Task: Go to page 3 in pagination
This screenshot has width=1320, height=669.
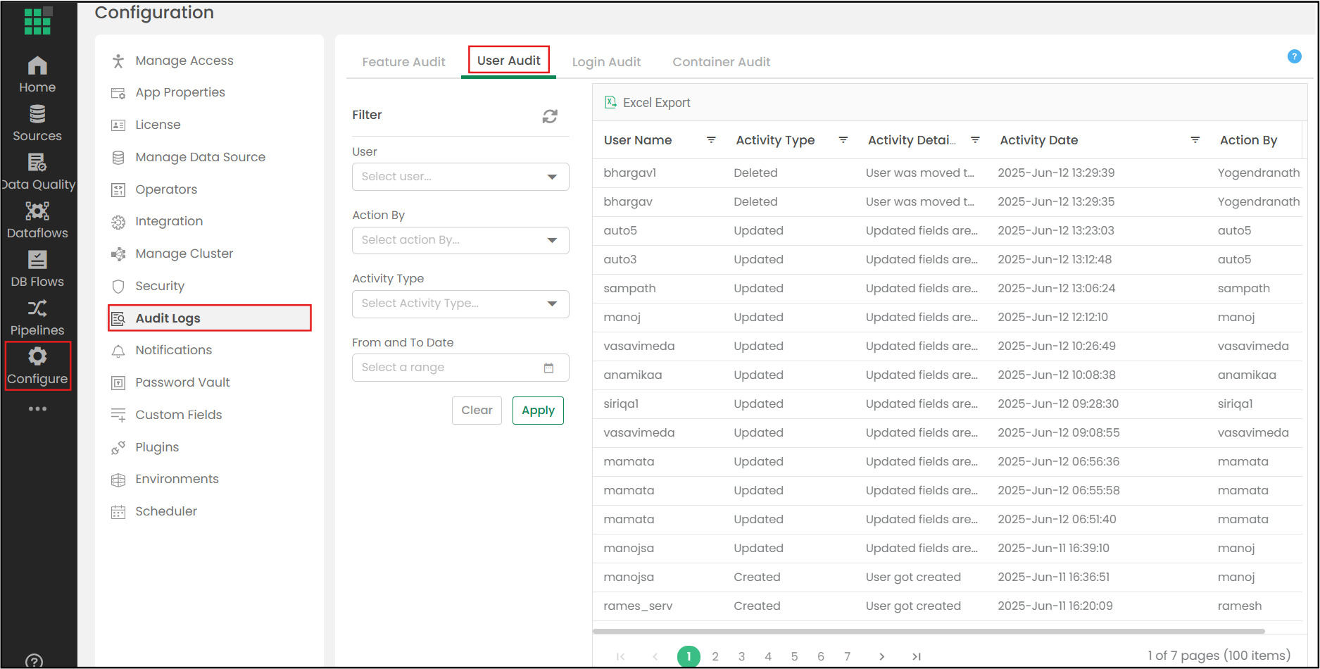Action: 741,656
